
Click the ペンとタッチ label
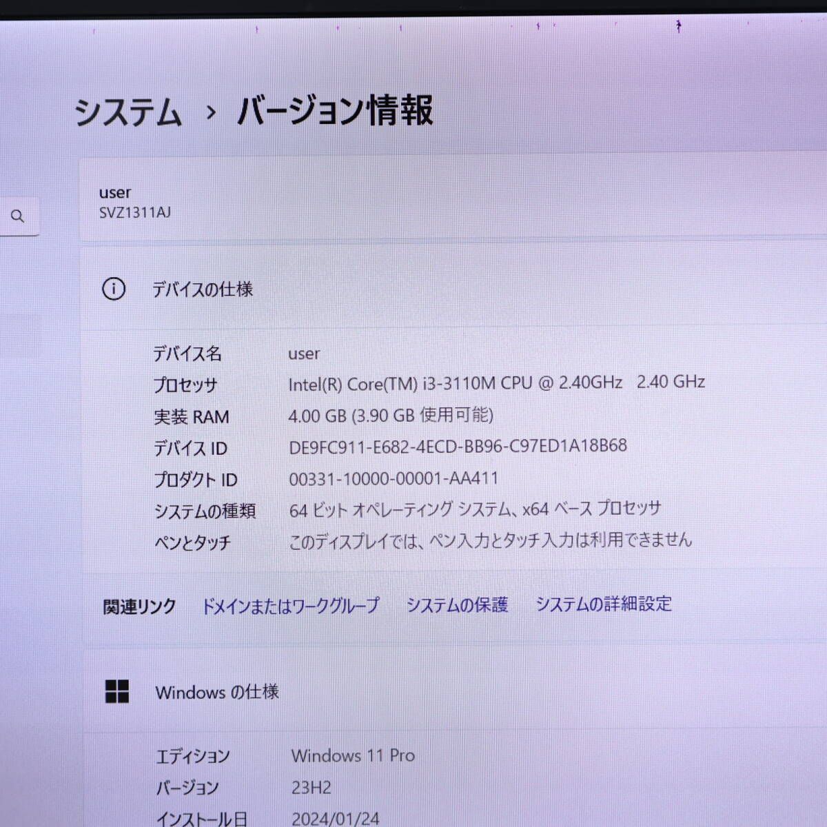(x=192, y=543)
